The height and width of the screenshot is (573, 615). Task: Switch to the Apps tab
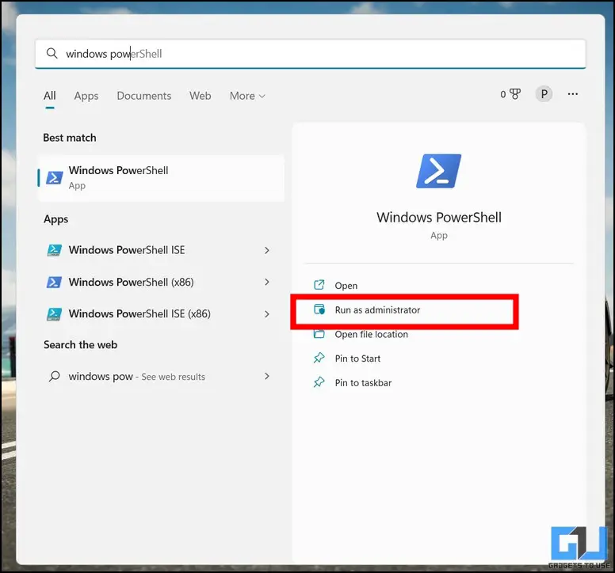86,96
